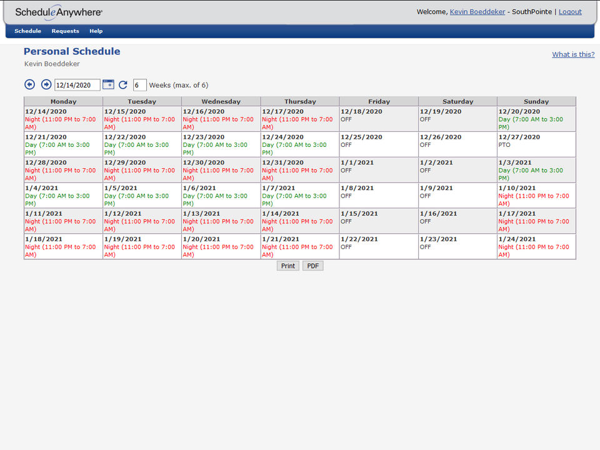Refresh the schedule with circular arrow icon
This screenshot has height=450, width=600.
tap(123, 85)
